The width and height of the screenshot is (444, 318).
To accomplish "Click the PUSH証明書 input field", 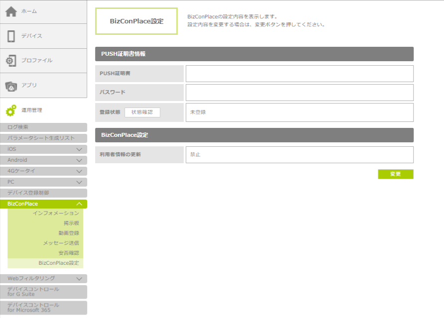I will (299, 74).
